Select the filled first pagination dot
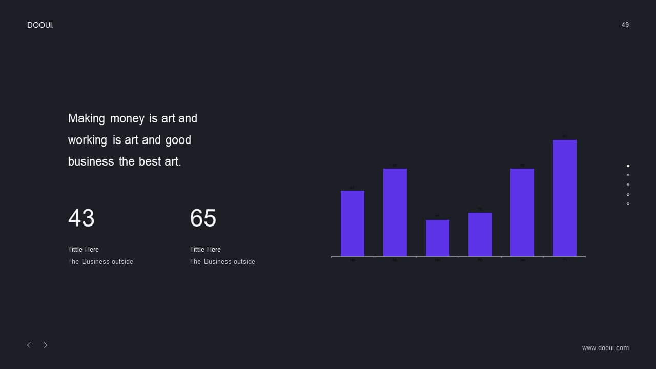Screen dimensions: 656x369 coord(628,166)
